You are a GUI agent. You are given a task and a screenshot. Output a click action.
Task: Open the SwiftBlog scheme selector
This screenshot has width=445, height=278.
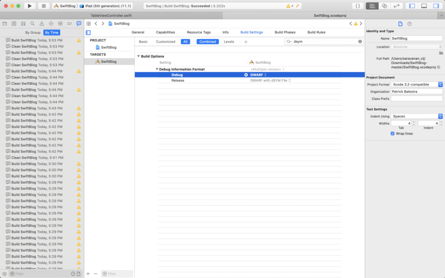coord(65,6)
